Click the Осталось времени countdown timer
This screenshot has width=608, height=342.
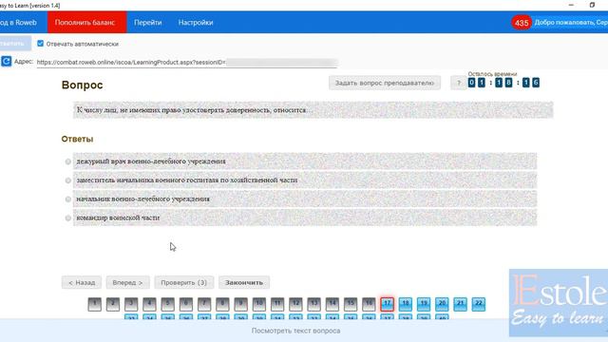(503, 83)
